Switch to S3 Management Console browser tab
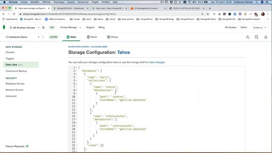The width and height of the screenshot is (272, 153). tap(148, 8)
